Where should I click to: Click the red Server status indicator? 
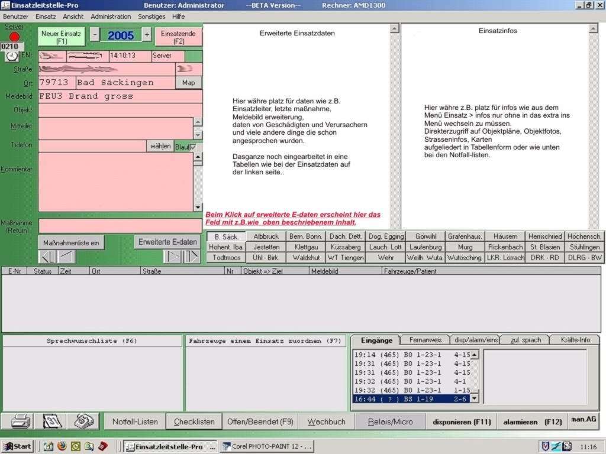(14, 37)
